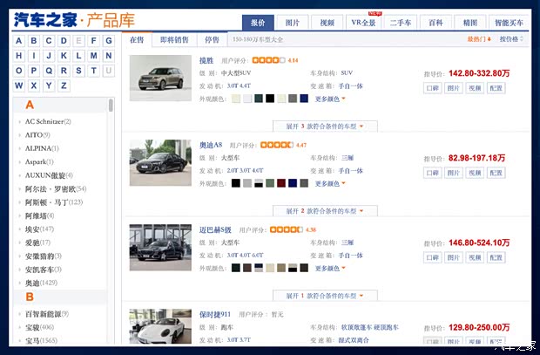Expand 埃安 brand entry
540x355 pixels.
pyautogui.click(x=39, y=229)
